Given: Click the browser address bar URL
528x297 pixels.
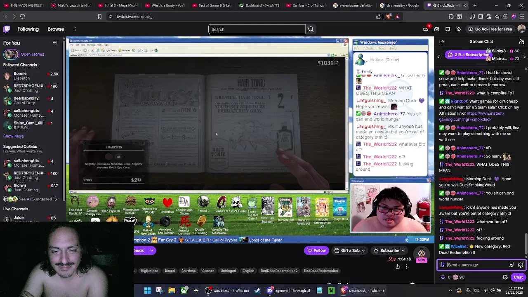Looking at the screenshot, I should [134, 16].
